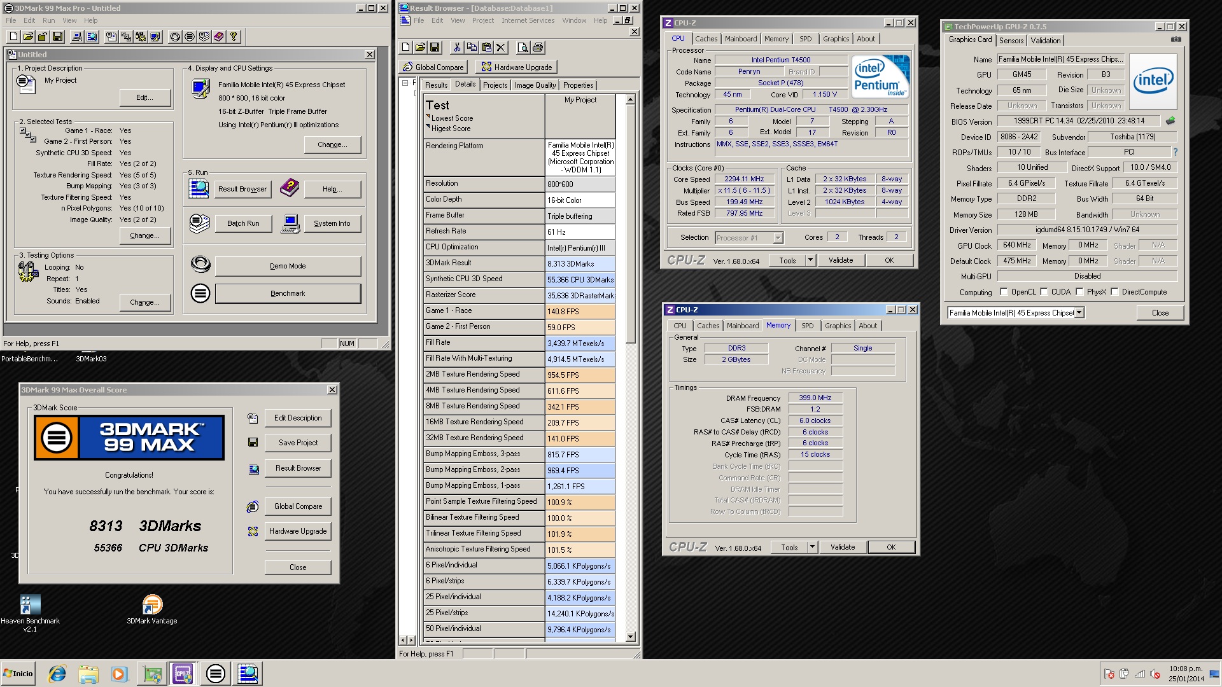Open Sensors tab in GPU-Z
The height and width of the screenshot is (687, 1222).
(1011, 41)
